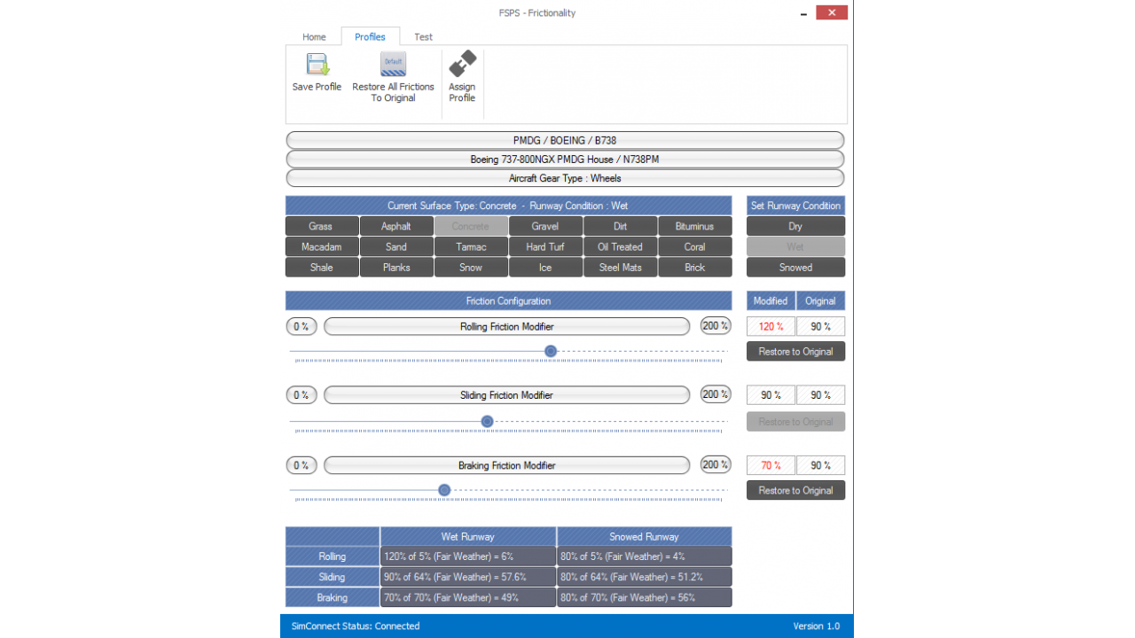Click the Modified column header

coord(771,300)
